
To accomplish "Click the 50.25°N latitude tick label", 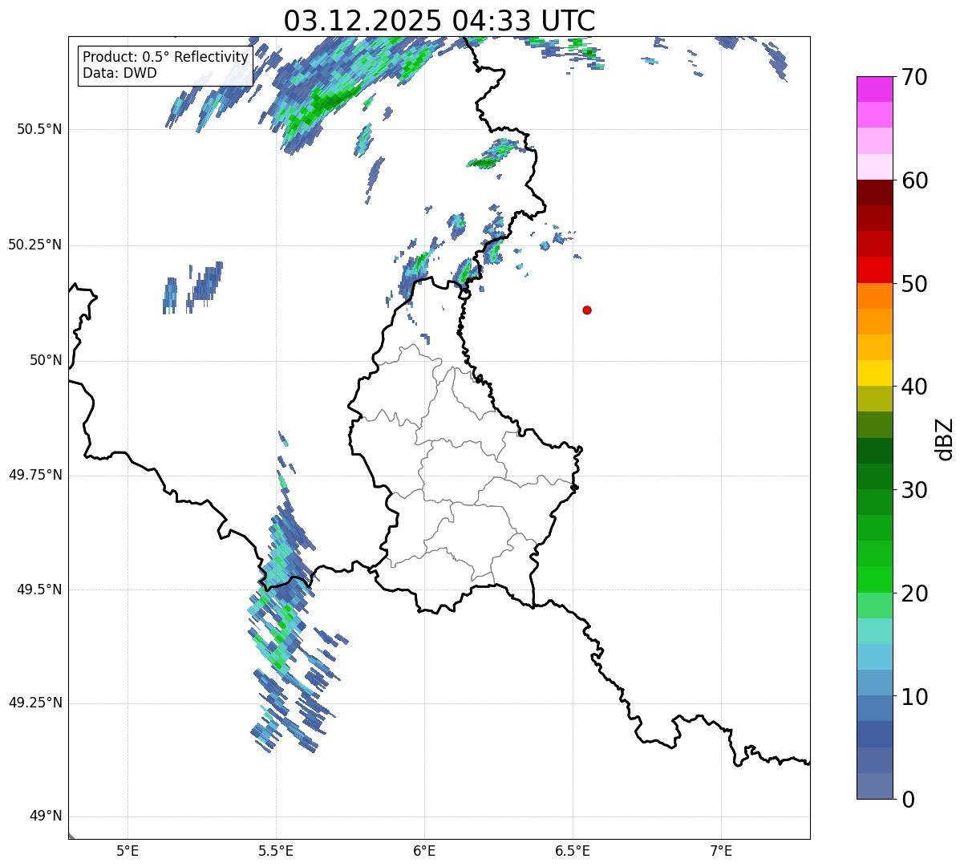I will point(34,245).
